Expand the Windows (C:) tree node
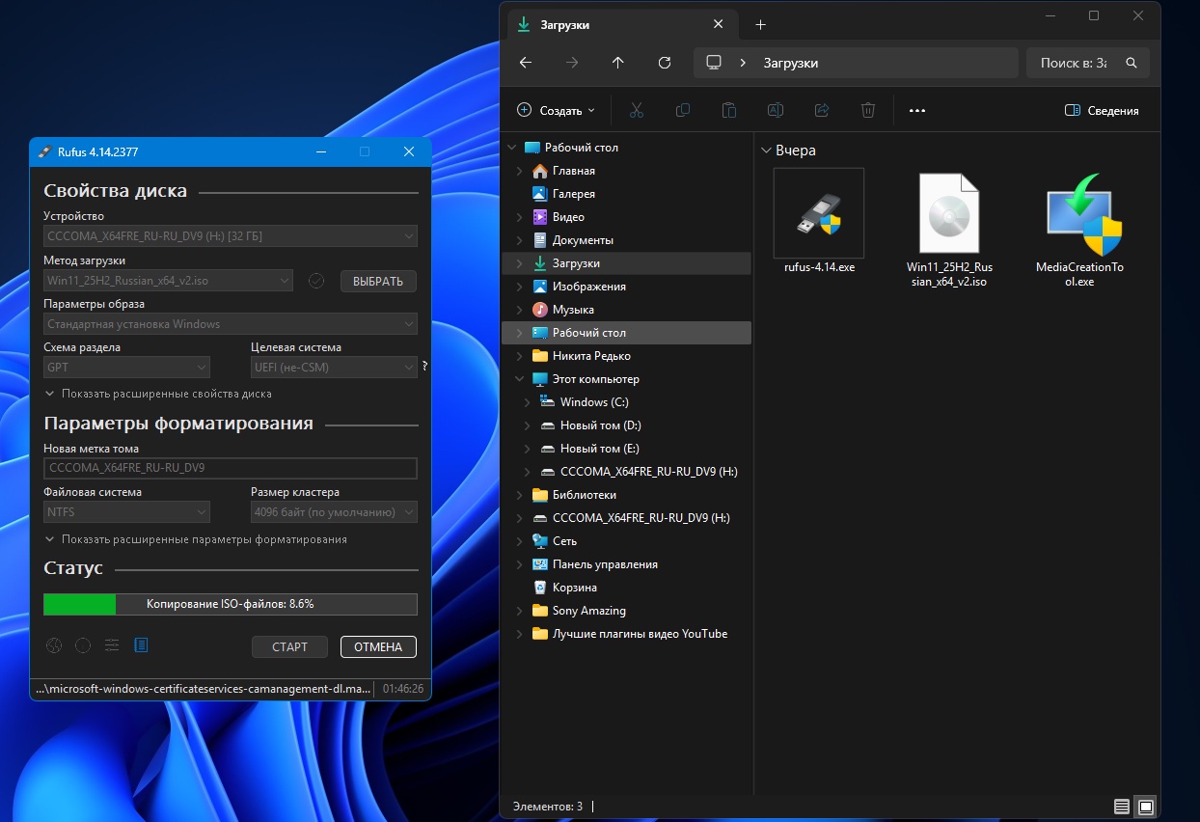 coord(527,402)
